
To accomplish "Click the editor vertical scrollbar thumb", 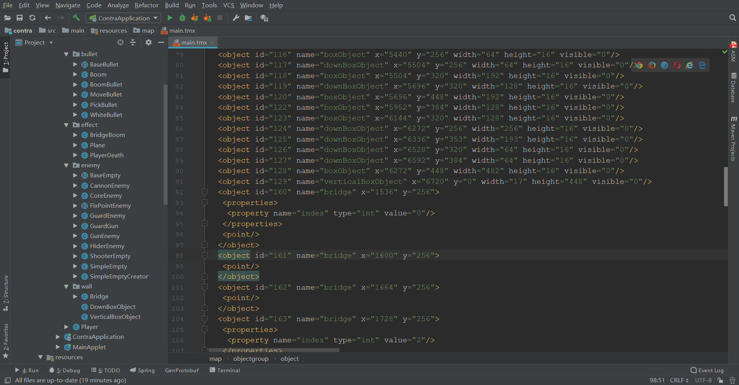I will pyautogui.click(x=726, y=187).
